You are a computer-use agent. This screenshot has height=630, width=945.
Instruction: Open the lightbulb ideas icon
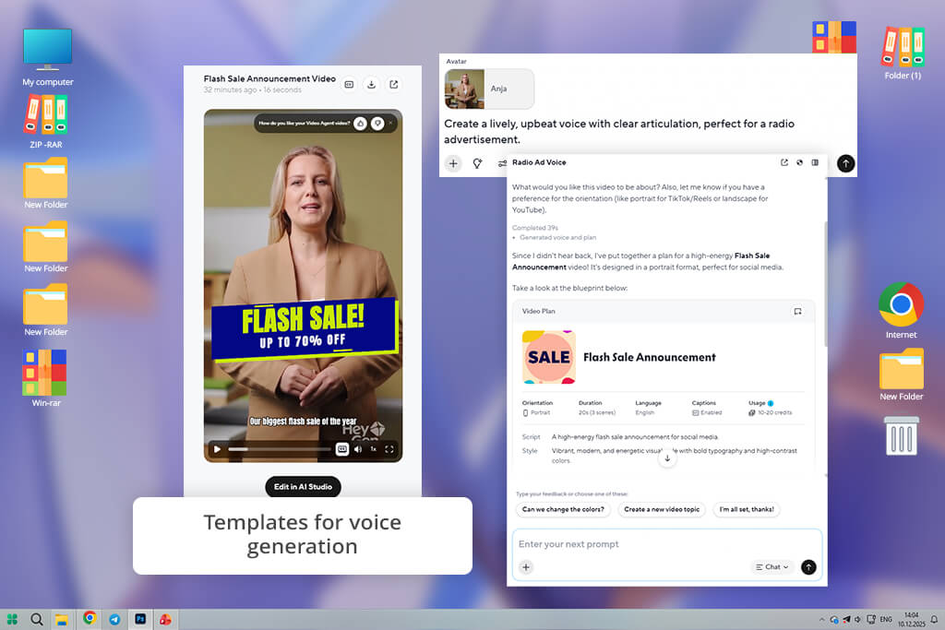pos(477,163)
